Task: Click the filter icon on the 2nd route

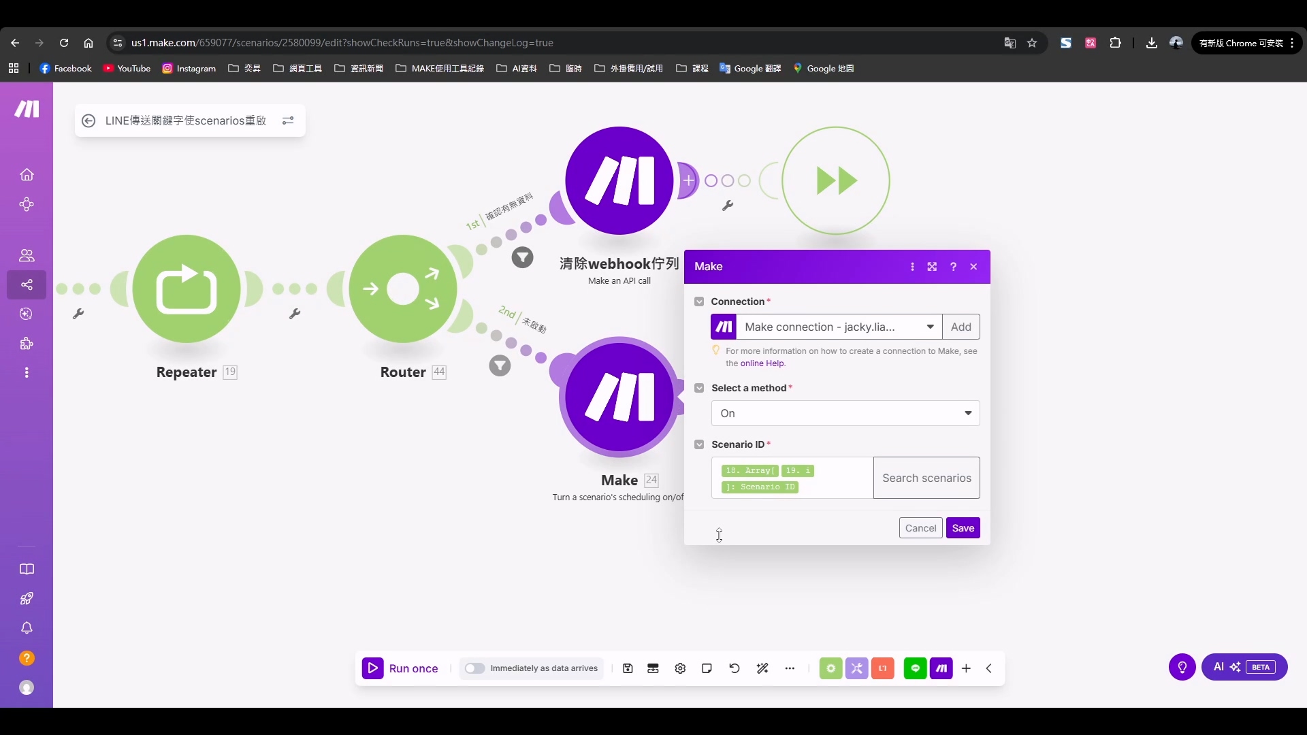Action: tap(500, 366)
